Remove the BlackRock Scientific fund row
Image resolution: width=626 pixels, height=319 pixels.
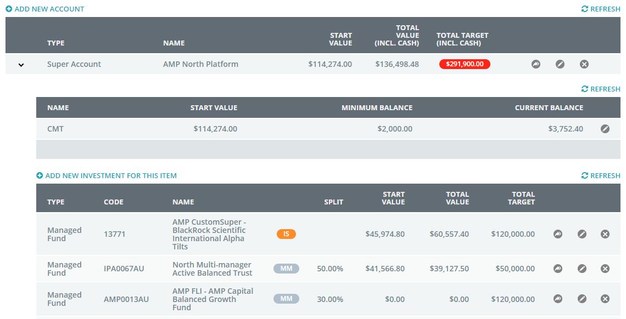[x=605, y=234]
